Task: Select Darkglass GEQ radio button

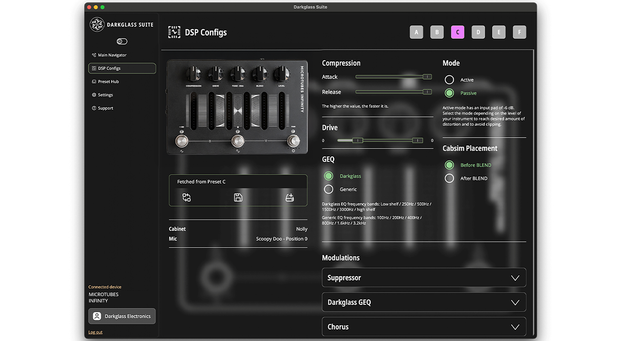Action: (329, 176)
